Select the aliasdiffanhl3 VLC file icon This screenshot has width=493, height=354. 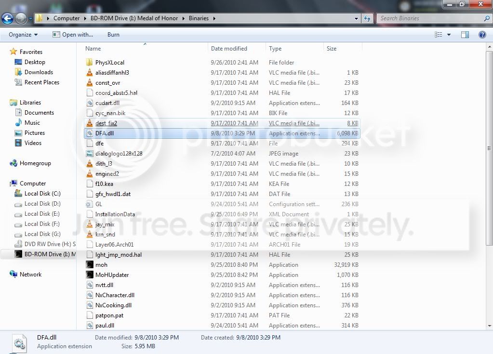click(90, 72)
